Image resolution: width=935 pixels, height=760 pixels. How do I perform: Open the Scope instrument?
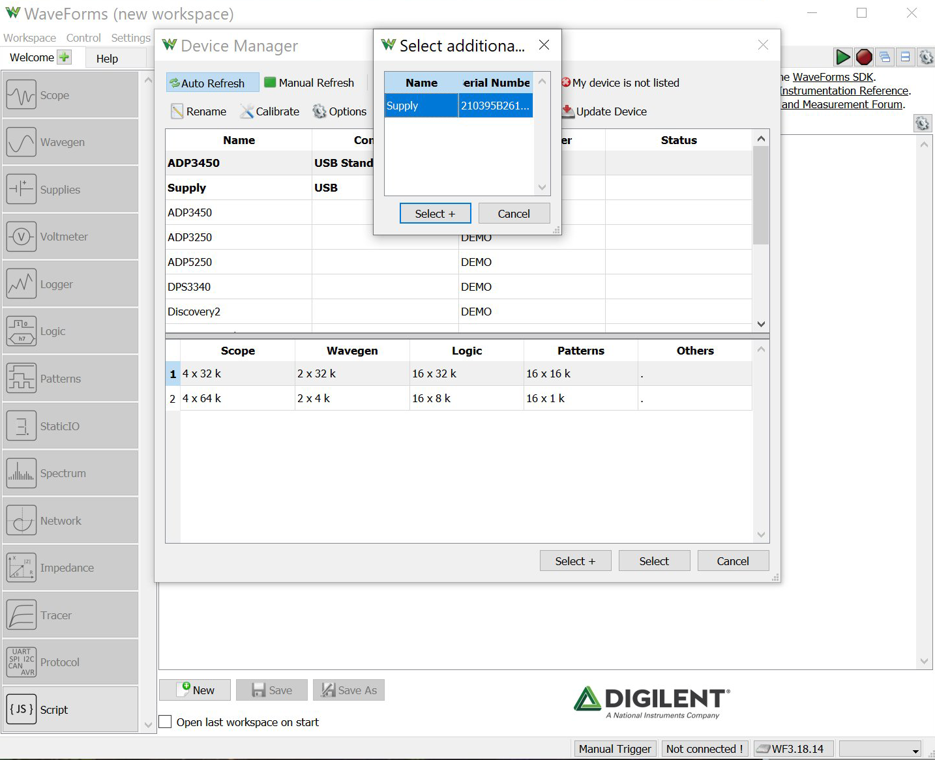pos(70,95)
